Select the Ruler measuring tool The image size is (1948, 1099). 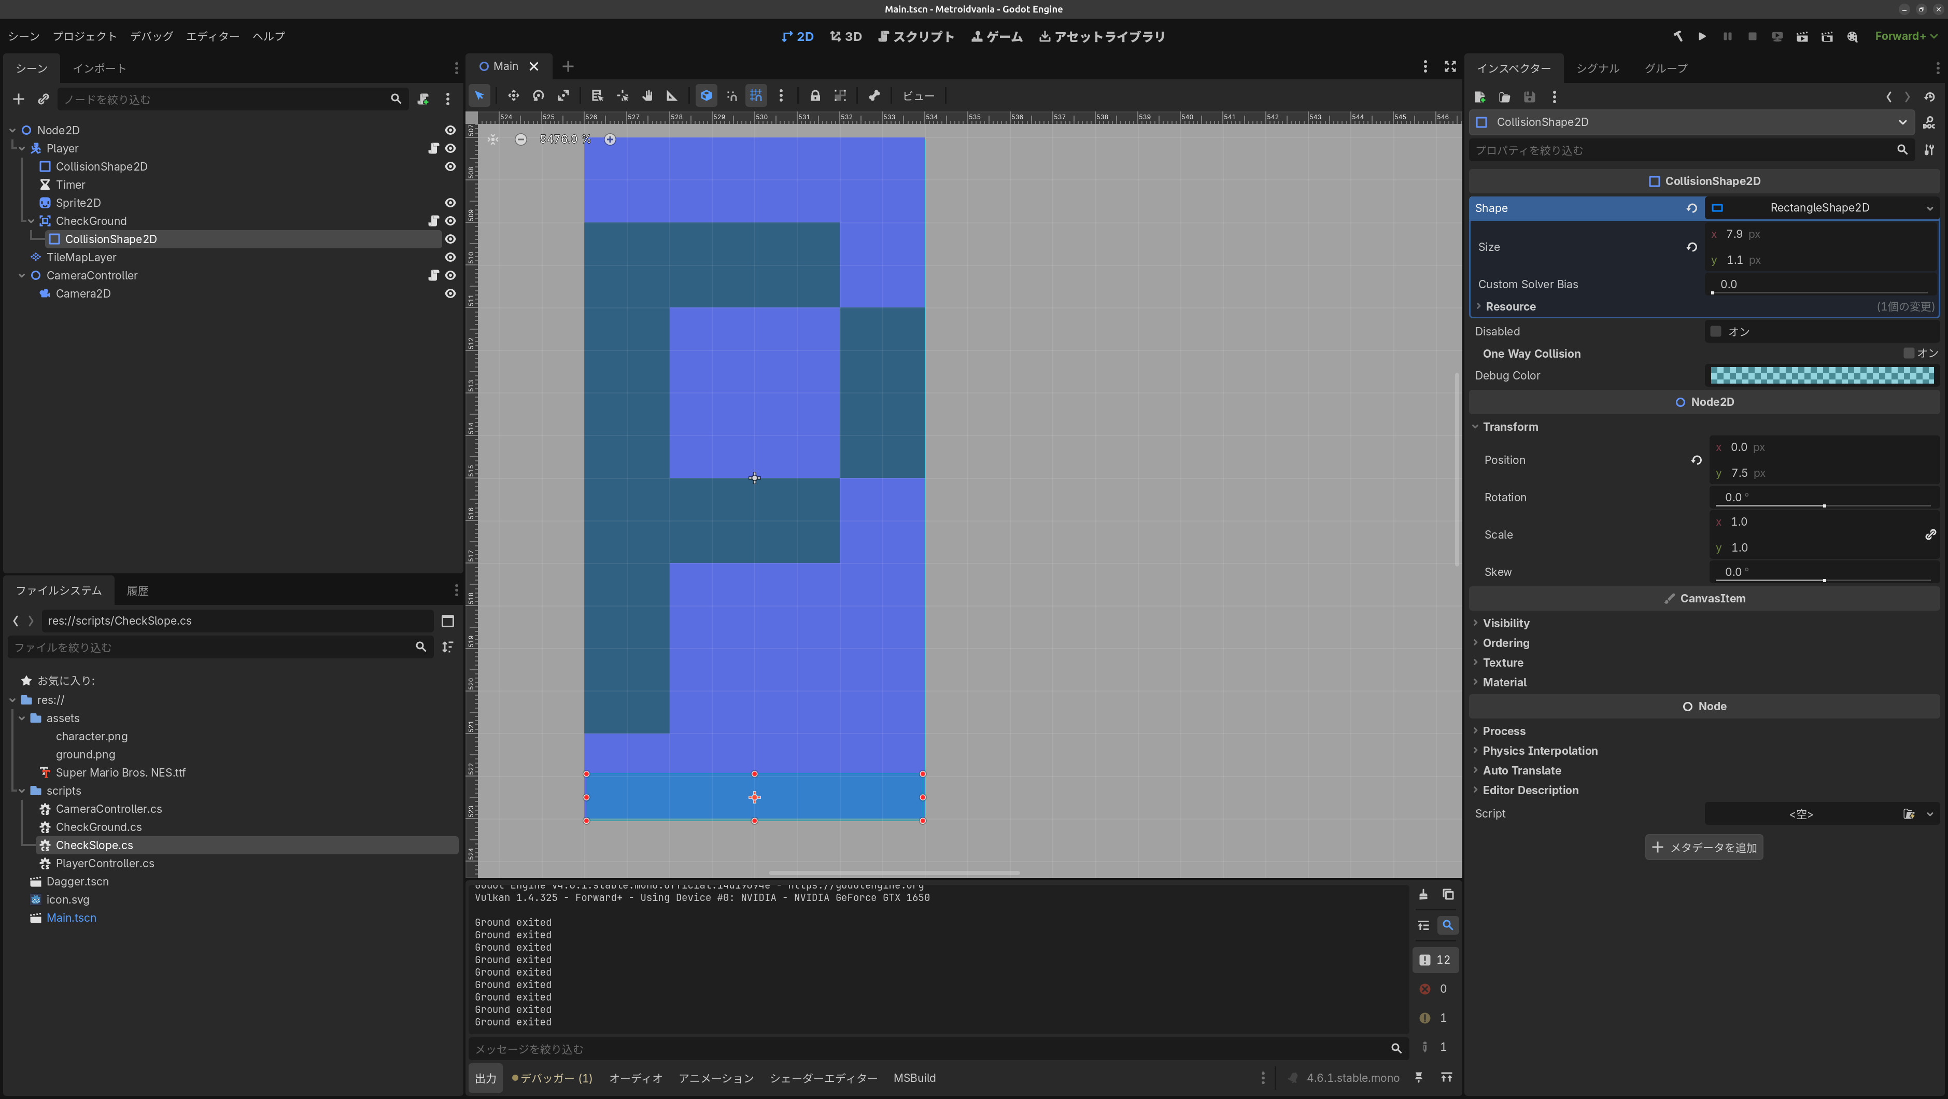click(x=671, y=96)
